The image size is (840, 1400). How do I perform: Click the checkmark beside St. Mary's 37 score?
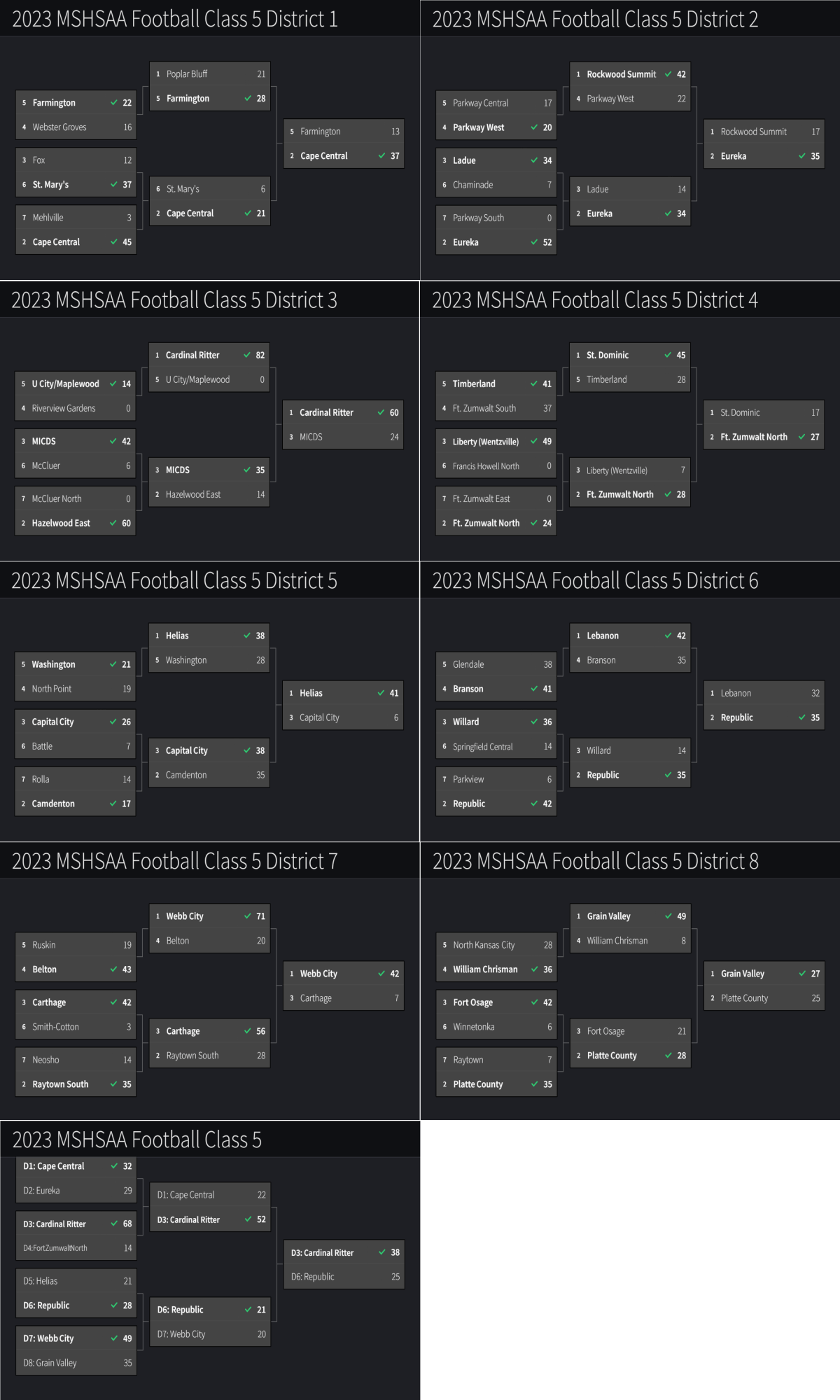click(x=114, y=185)
